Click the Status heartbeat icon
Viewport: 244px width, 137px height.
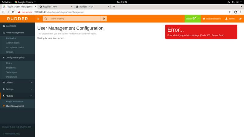point(194,18)
